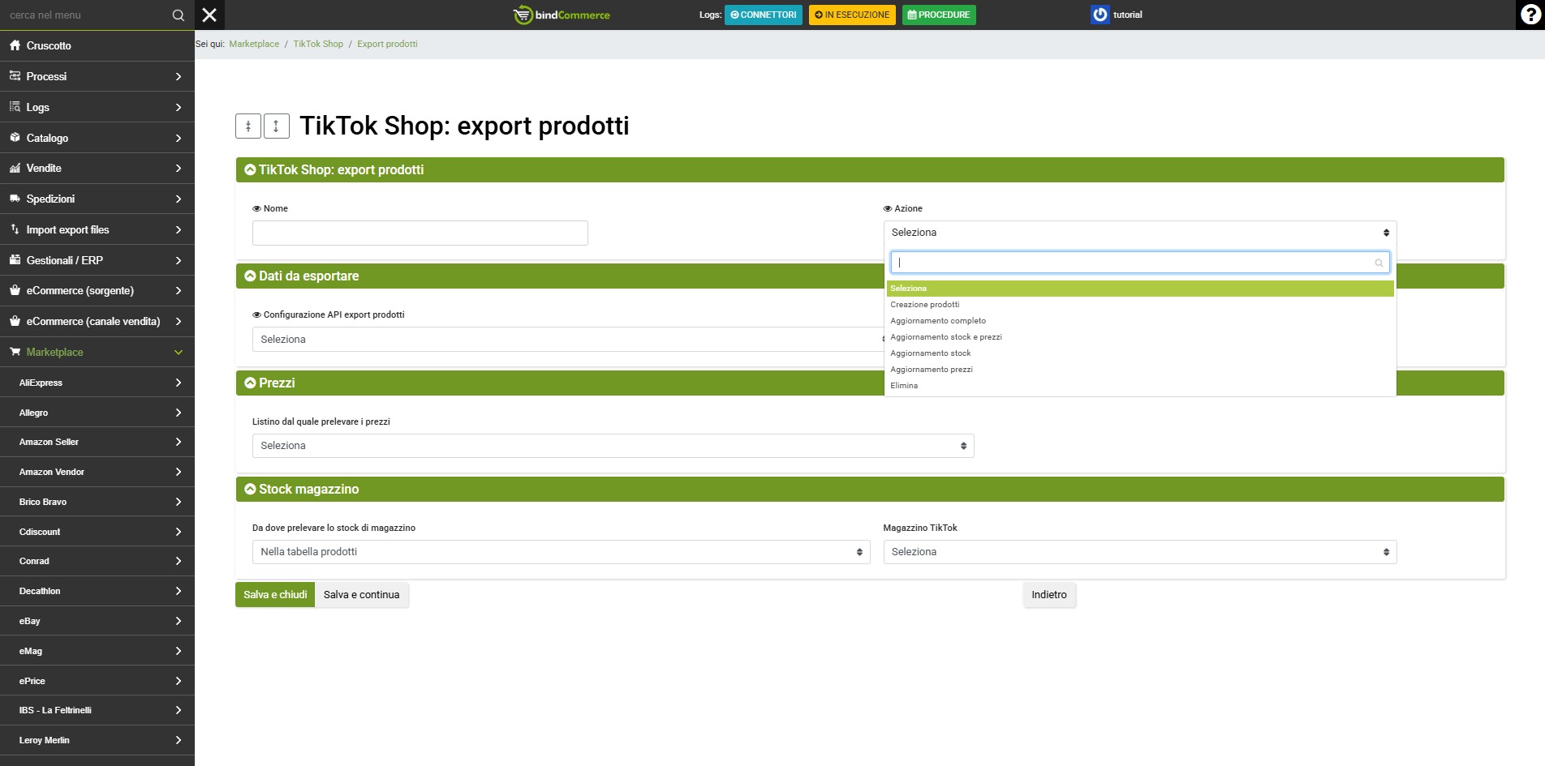1545x766 pixels.
Task: Choose 'Creazione prodotti' from Azione list
Action: point(925,305)
